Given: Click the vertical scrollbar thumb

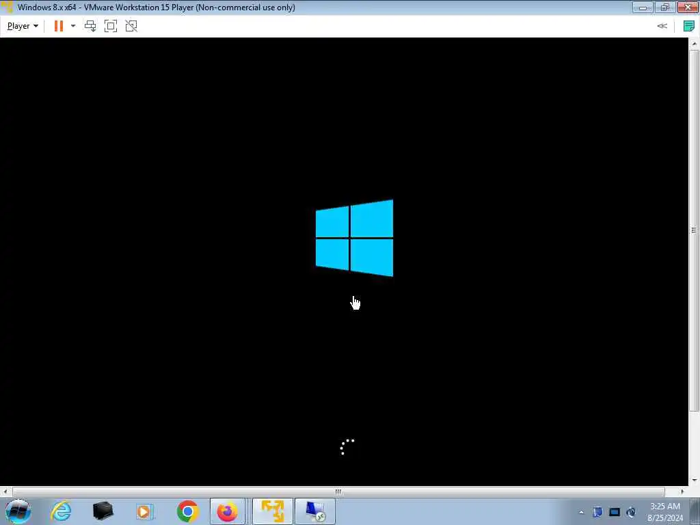Looking at the screenshot, I should (695, 230).
